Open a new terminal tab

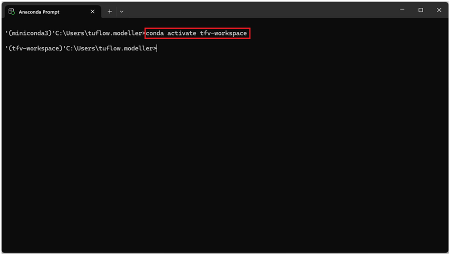[x=110, y=11]
